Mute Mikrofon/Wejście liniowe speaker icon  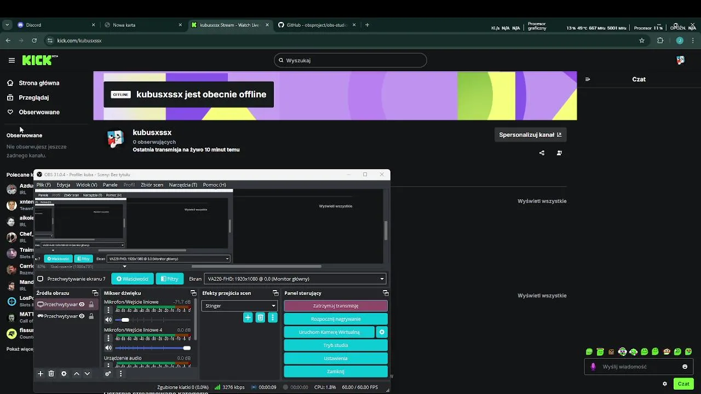coord(108,320)
